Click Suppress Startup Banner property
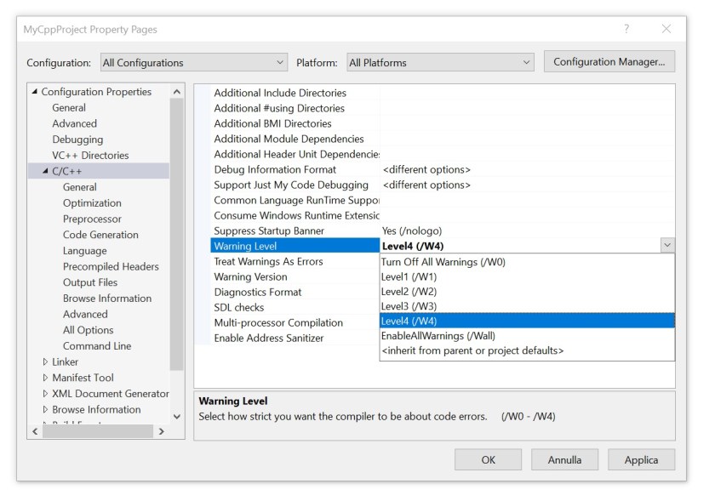 point(269,231)
